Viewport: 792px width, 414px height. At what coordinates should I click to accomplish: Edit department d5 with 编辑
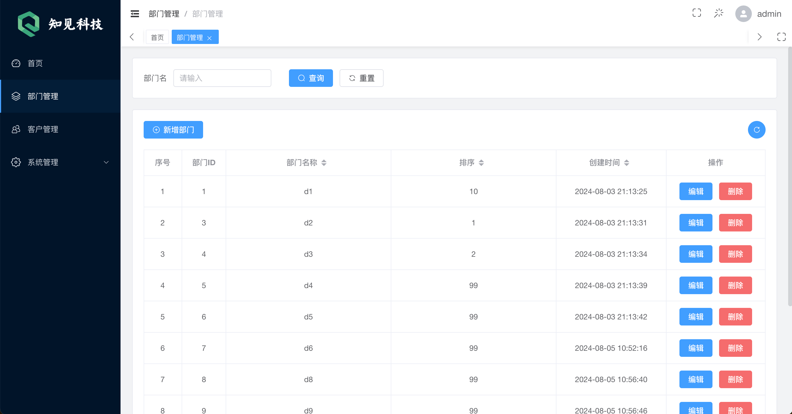[x=696, y=317]
